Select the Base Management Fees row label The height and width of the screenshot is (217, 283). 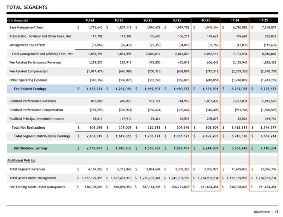point(27,27)
